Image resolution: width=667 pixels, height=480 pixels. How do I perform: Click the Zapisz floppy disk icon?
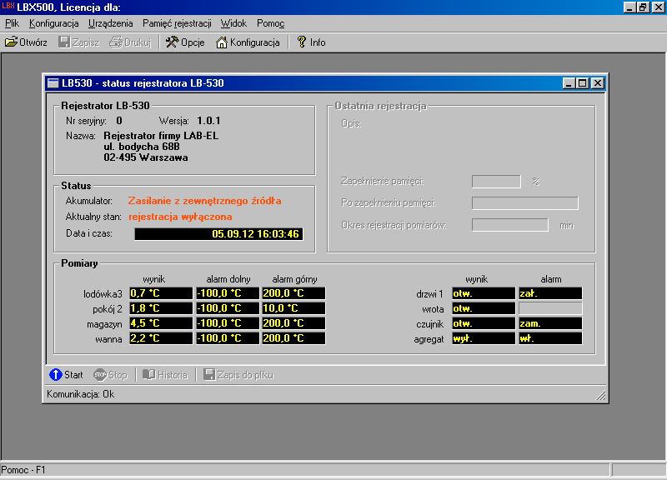click(64, 42)
